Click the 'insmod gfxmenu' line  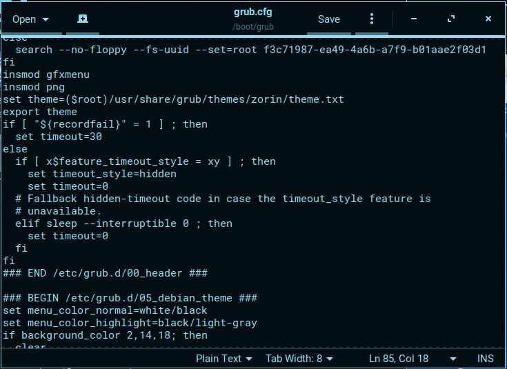point(46,74)
